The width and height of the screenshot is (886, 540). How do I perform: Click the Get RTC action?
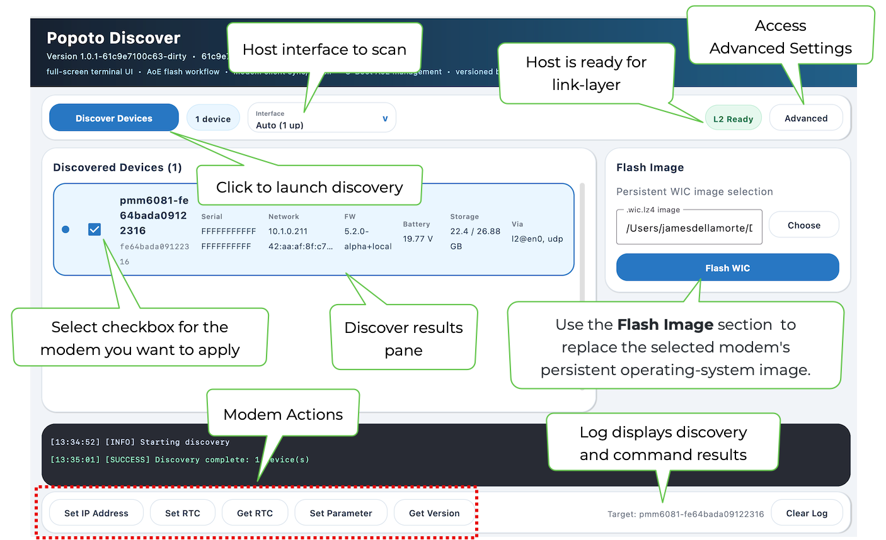(x=255, y=513)
